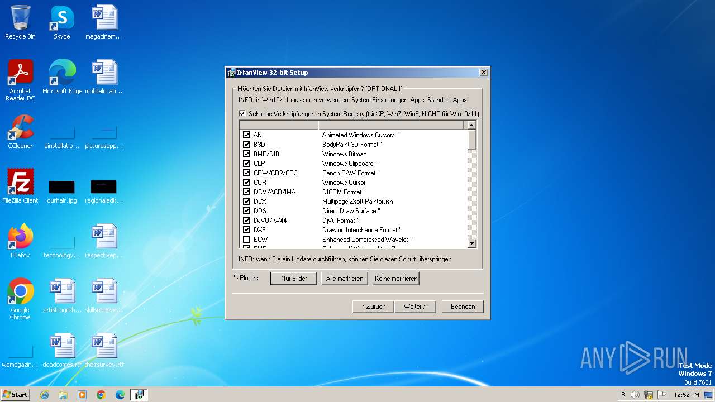The image size is (715, 402).
Task: Uncheck the CLP file type
Action: click(x=246, y=164)
